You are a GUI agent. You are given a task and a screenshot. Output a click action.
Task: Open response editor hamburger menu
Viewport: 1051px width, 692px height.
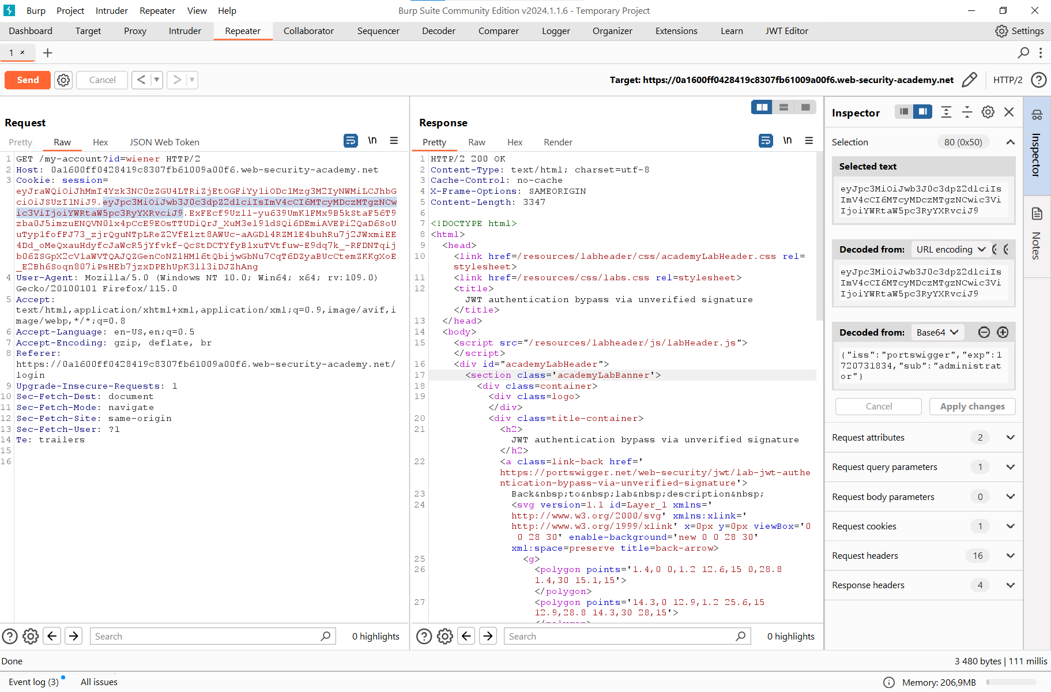(809, 141)
